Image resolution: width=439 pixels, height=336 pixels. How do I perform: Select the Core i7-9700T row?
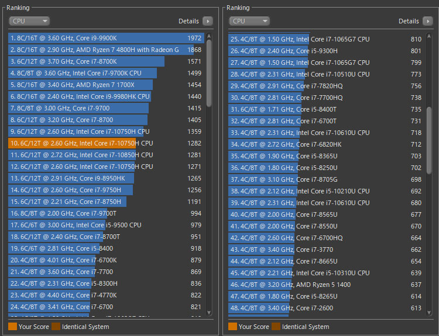tap(107, 213)
